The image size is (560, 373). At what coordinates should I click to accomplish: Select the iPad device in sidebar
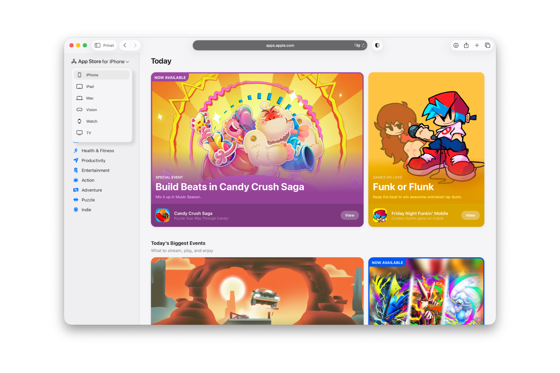coord(90,86)
